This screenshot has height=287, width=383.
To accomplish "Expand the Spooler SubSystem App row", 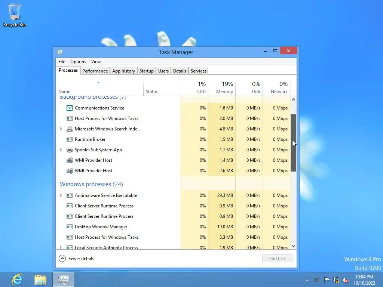I will pyautogui.click(x=61, y=150).
